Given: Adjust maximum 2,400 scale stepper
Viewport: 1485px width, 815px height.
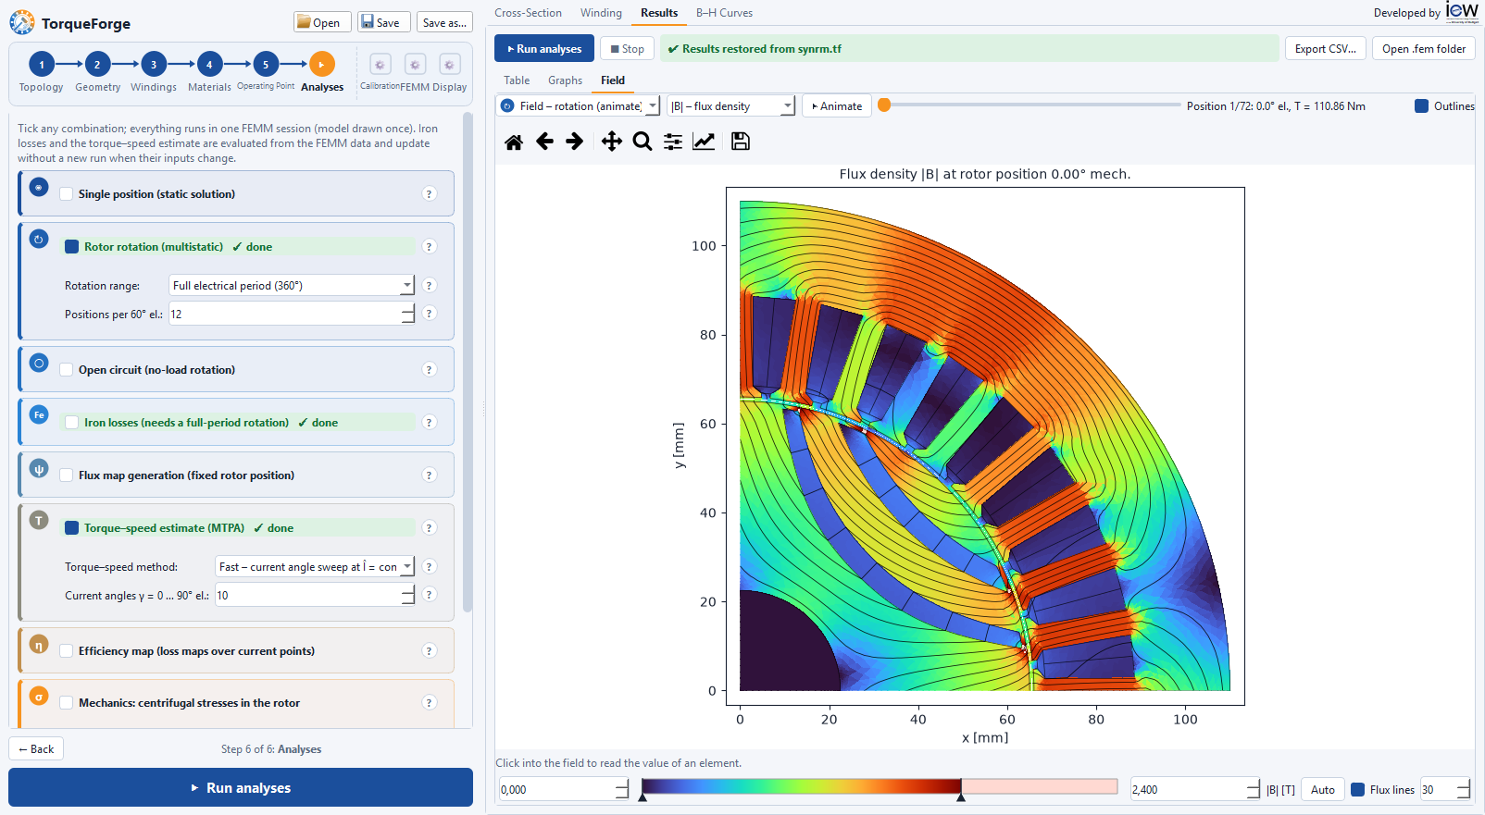Looking at the screenshot, I should [1254, 790].
